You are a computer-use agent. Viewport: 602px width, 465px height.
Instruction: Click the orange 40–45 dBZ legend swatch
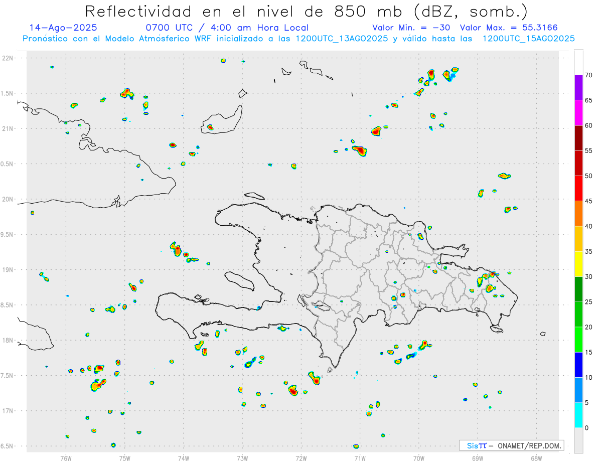578,214
